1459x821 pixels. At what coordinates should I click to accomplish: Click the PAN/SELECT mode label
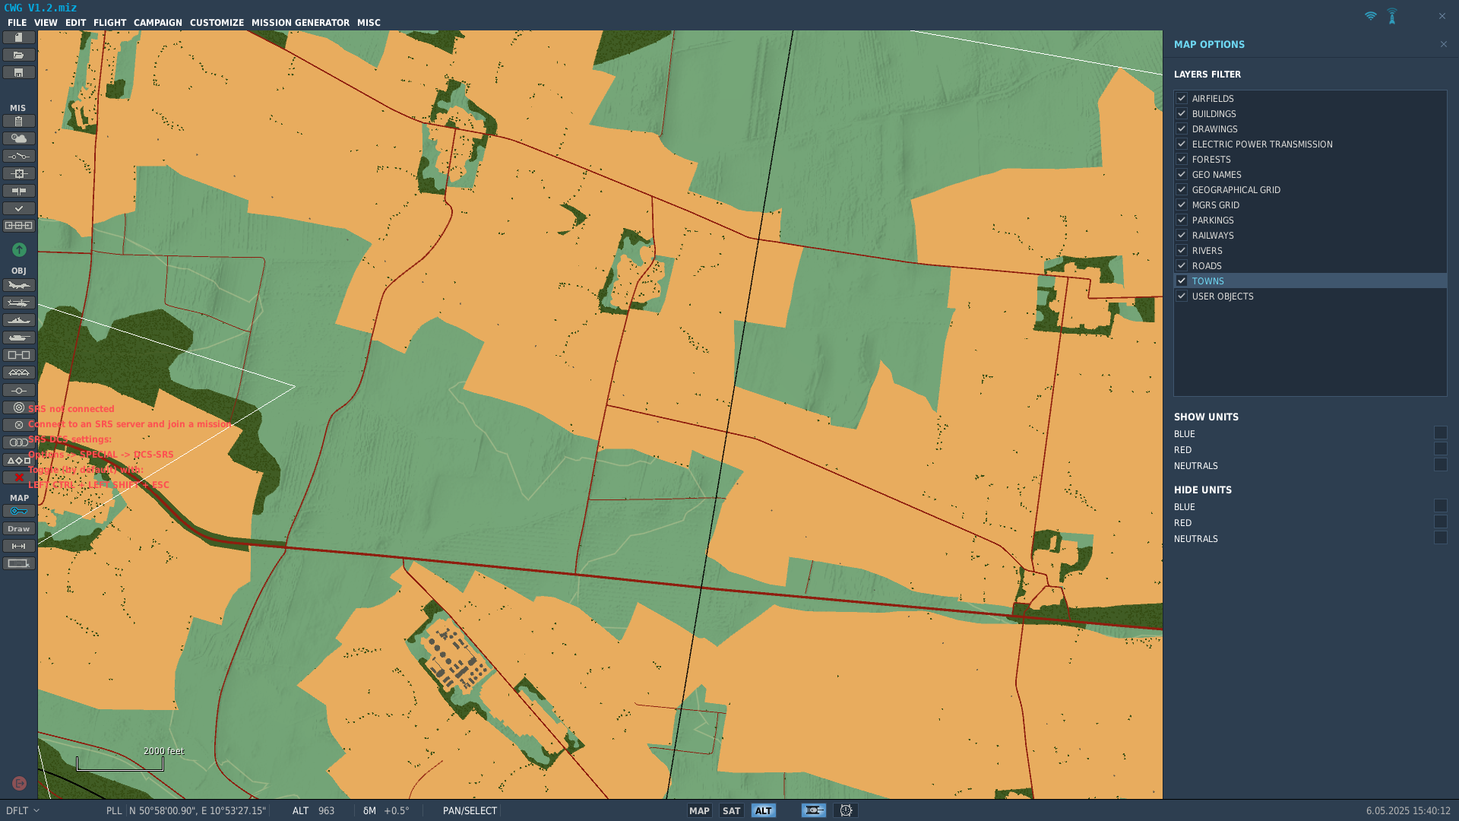470,810
